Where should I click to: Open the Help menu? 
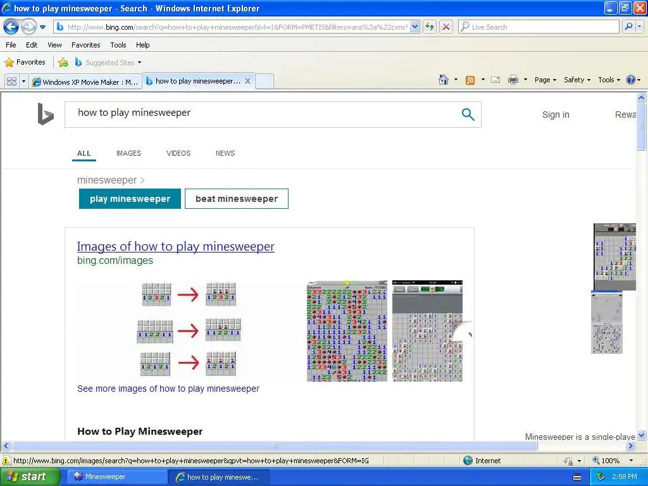coord(142,45)
